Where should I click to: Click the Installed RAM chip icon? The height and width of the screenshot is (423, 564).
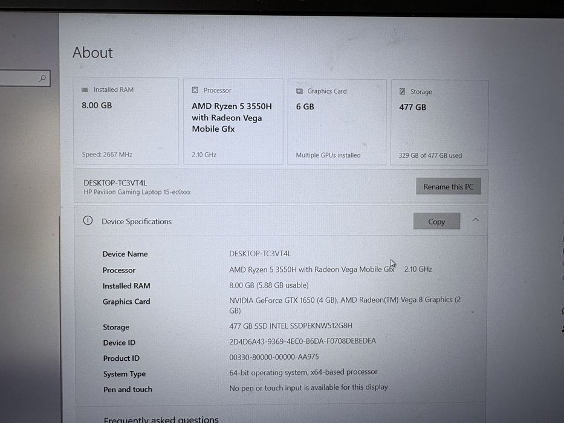pyautogui.click(x=85, y=89)
